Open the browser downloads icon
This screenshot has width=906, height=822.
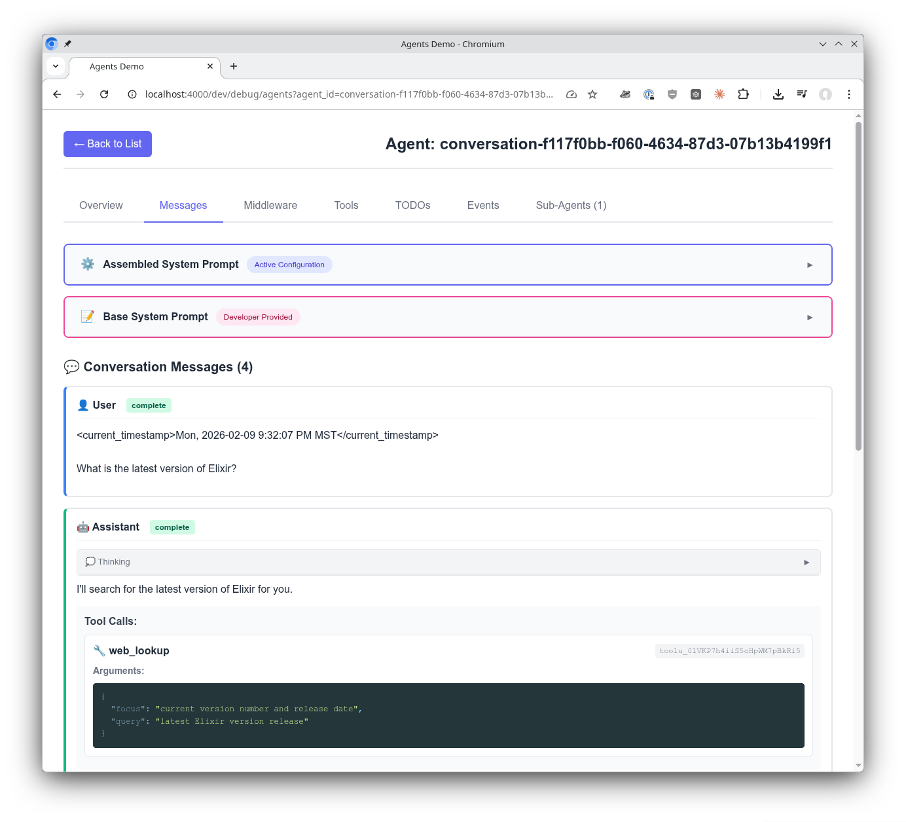coord(778,94)
